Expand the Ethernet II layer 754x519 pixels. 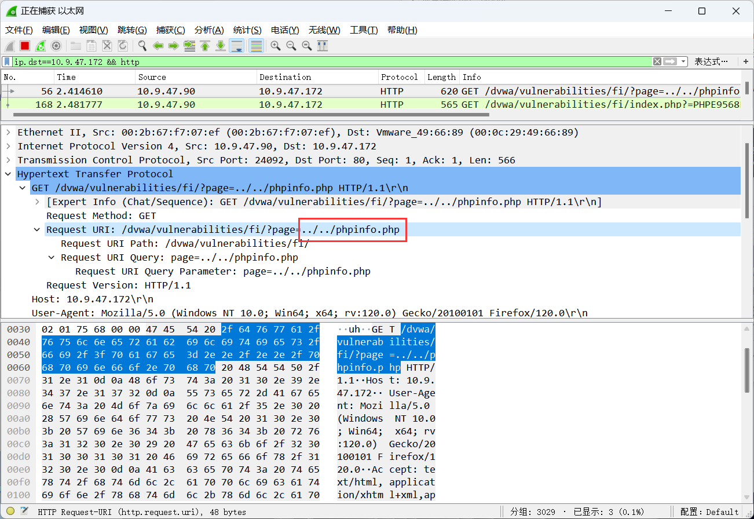tap(8, 132)
